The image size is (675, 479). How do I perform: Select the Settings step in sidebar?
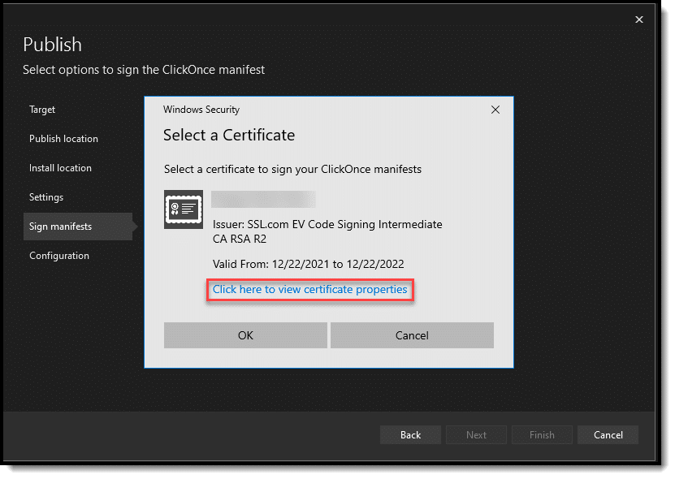point(46,197)
